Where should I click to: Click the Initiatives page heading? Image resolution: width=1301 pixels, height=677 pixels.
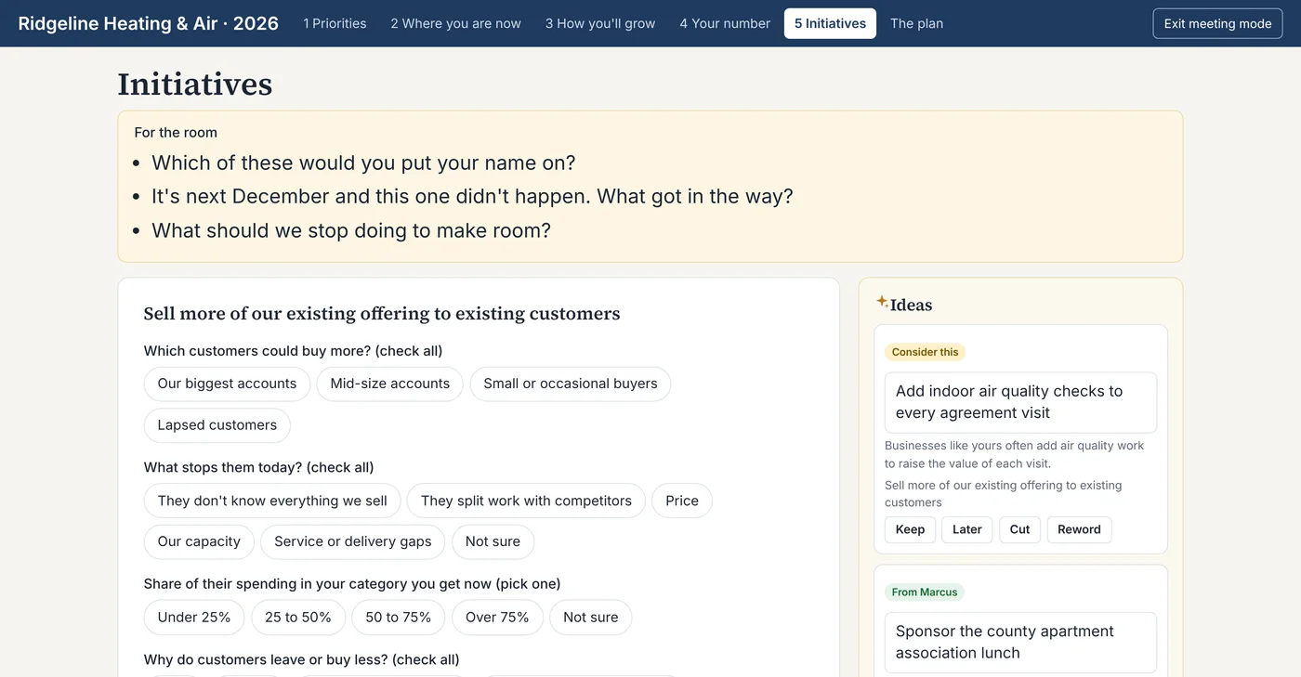pos(195,85)
